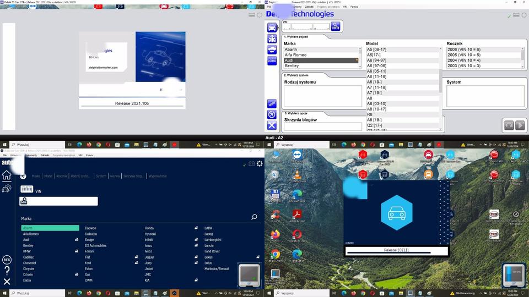
Task: Select A7 [19-] in Model list
Action: tap(402, 92)
